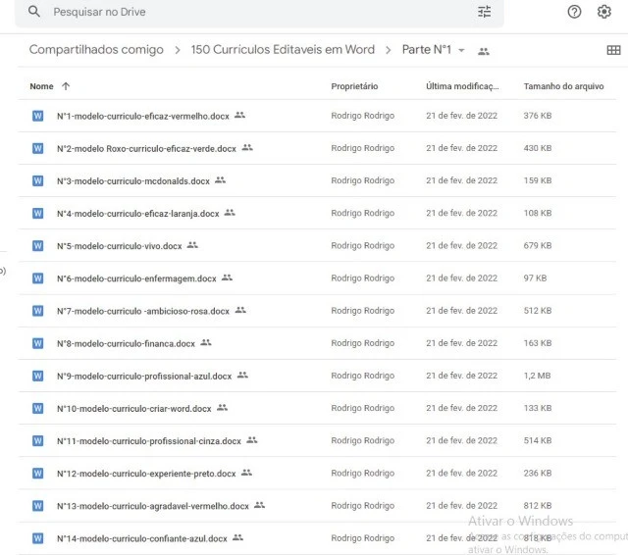This screenshot has width=628, height=555.
Task: Select N°2-modelo Roxo-curriculo-eficaz-verde.docx file name
Action: 146,148
